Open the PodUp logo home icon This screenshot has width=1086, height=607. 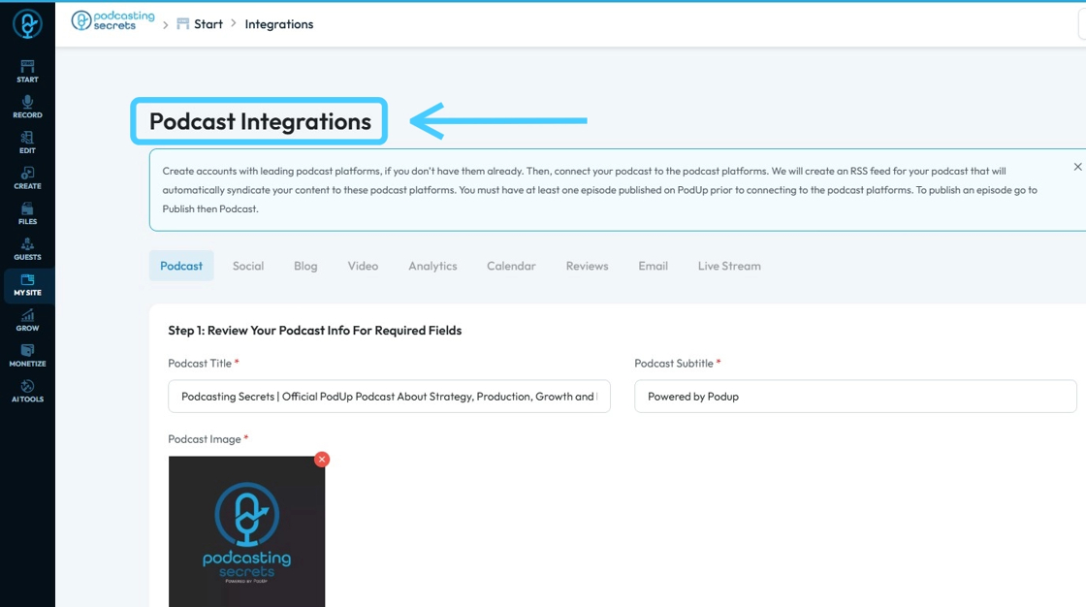[x=28, y=24]
